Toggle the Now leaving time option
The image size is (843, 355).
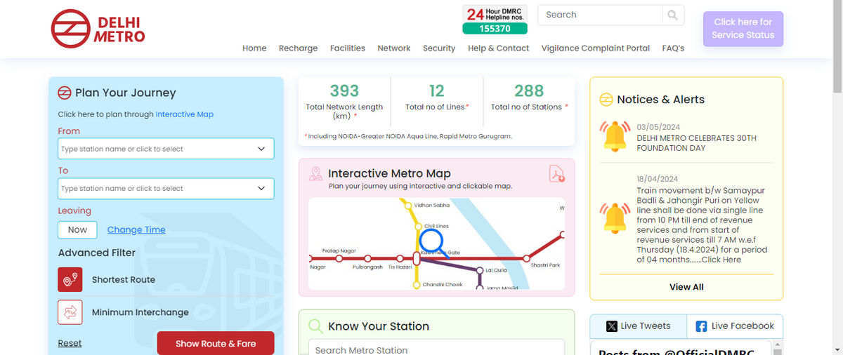click(x=77, y=229)
